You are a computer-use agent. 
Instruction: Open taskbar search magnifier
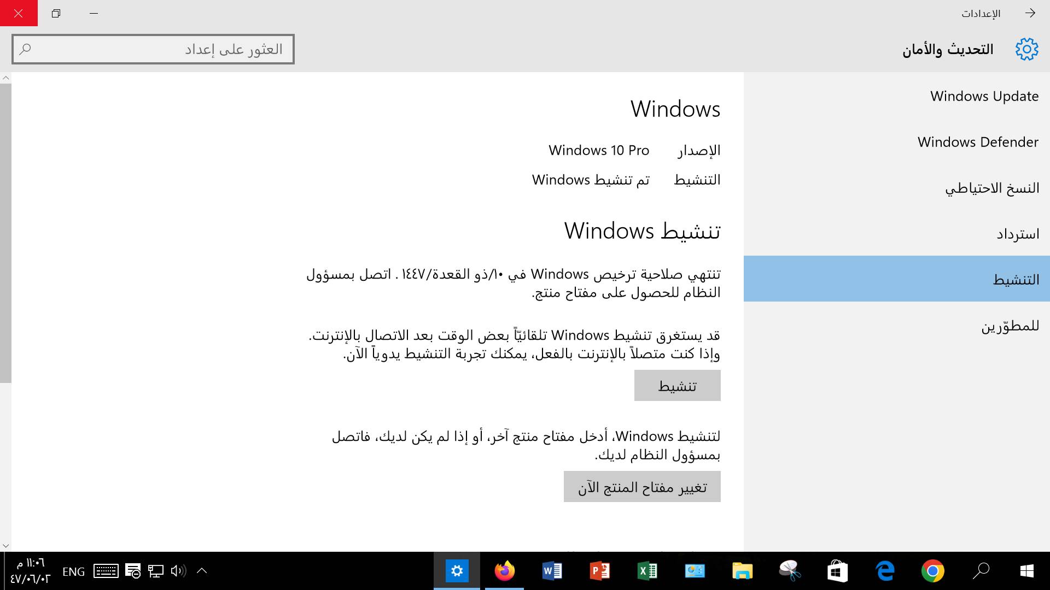[x=981, y=571]
